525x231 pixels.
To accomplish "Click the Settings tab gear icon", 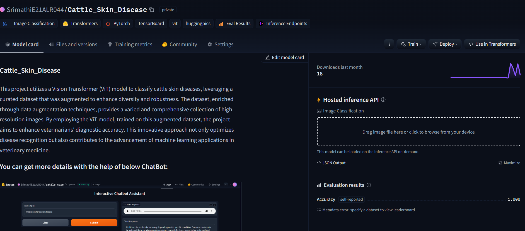I will click(x=210, y=44).
